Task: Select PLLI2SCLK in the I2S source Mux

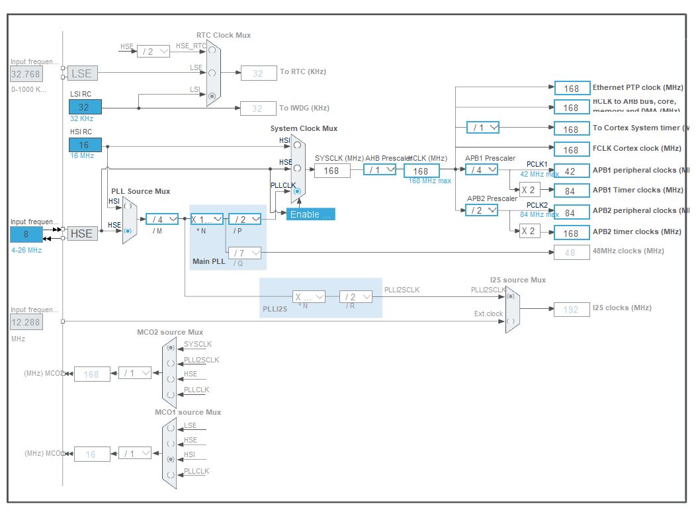Action: 511,296
